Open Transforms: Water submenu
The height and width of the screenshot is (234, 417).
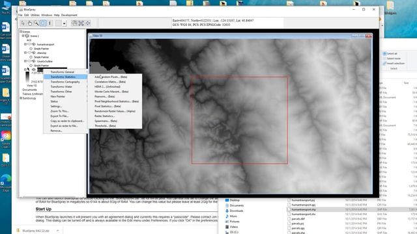point(65,86)
